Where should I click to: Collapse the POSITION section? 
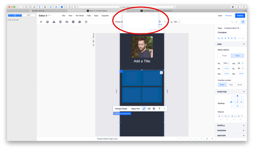(x=244, y=92)
